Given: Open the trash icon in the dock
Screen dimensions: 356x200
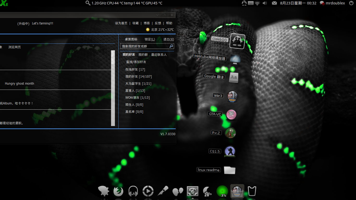Looking at the screenshot, I should pyautogui.click(x=252, y=191).
